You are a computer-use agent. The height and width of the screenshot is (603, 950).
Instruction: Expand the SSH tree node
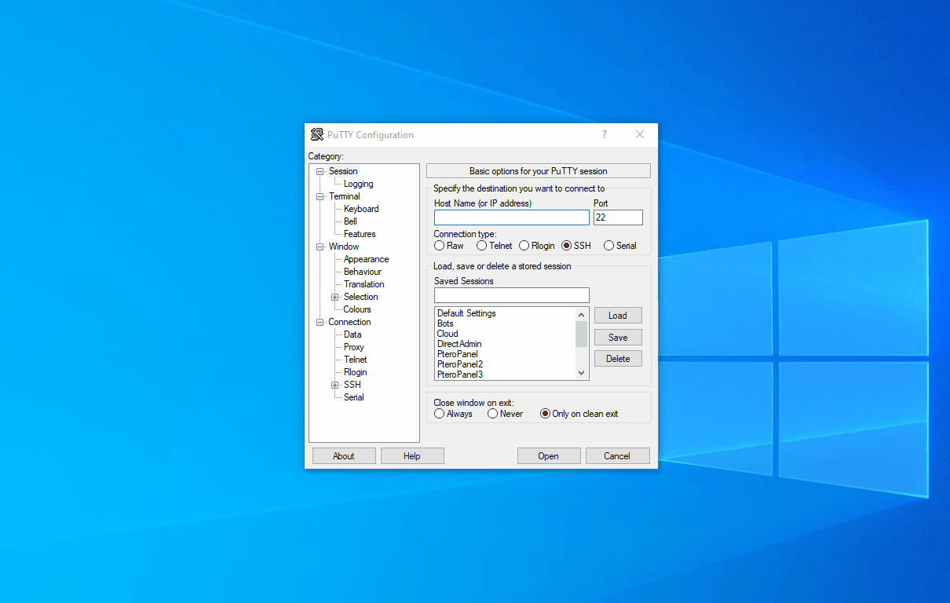(335, 385)
